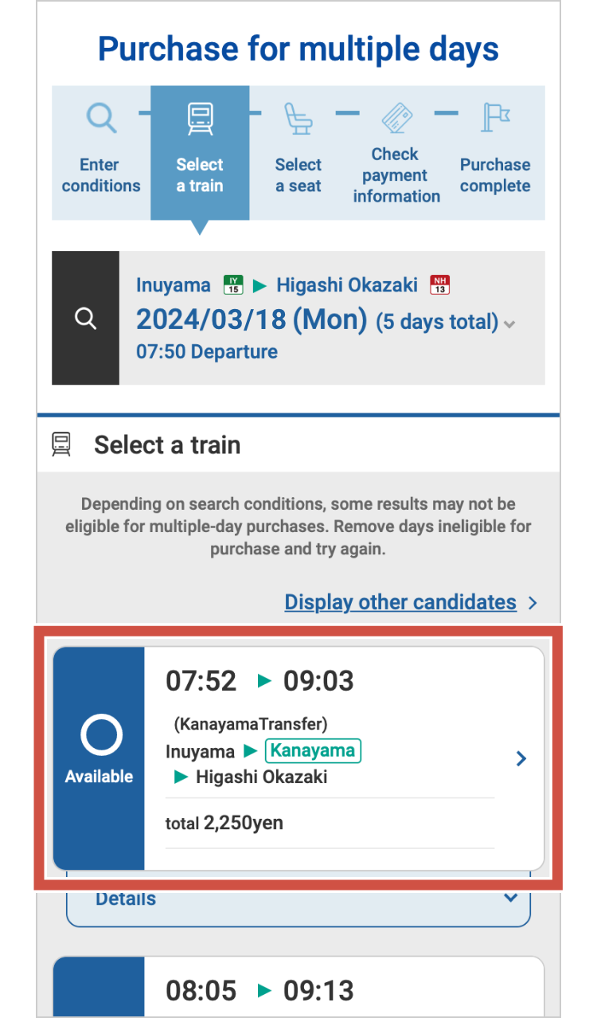Click the train icon beside the Select a train heading
The height and width of the screenshot is (1018, 597).
pos(61,444)
